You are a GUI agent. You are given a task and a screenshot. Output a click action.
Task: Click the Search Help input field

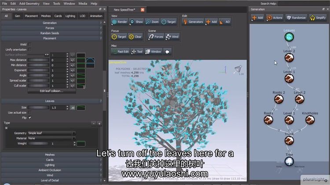tap(303, 4)
